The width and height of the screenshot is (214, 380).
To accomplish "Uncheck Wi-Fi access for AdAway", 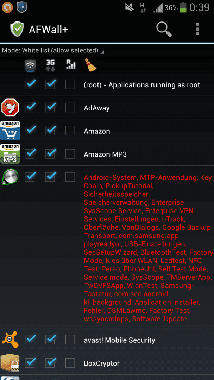I will pos(30,107).
